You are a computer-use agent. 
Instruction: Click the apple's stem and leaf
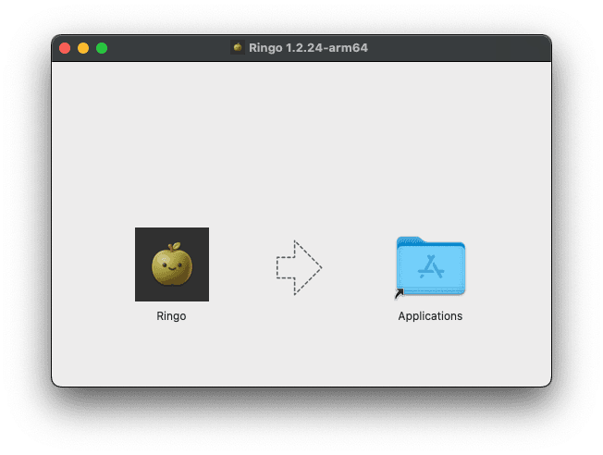coord(175,247)
